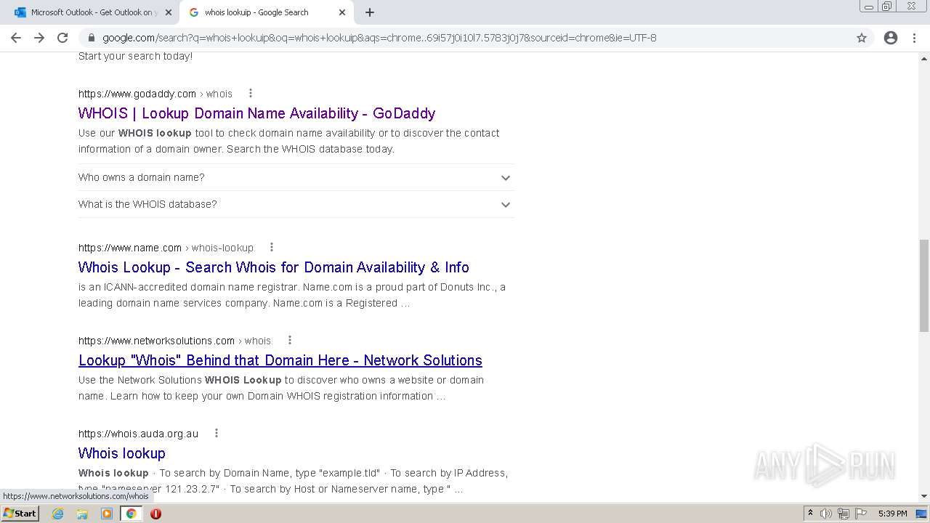The width and height of the screenshot is (930, 523).
Task: Open the network icon in the tray
Action: click(x=844, y=514)
